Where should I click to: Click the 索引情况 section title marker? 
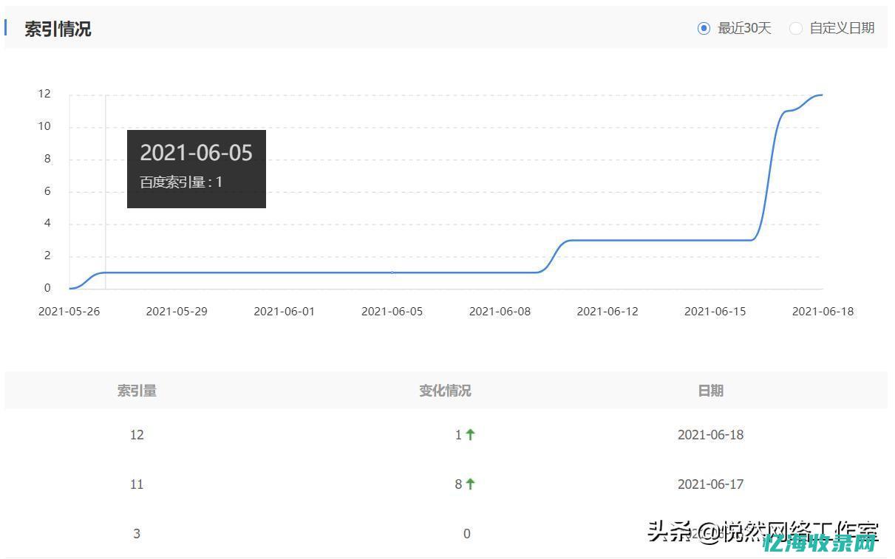[7, 29]
